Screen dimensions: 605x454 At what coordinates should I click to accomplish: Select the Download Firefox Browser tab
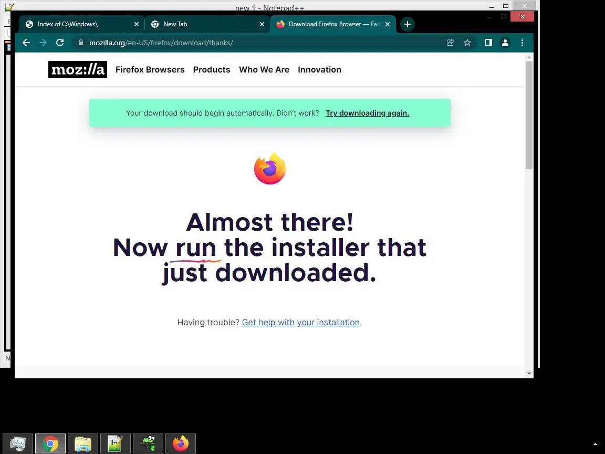click(332, 24)
